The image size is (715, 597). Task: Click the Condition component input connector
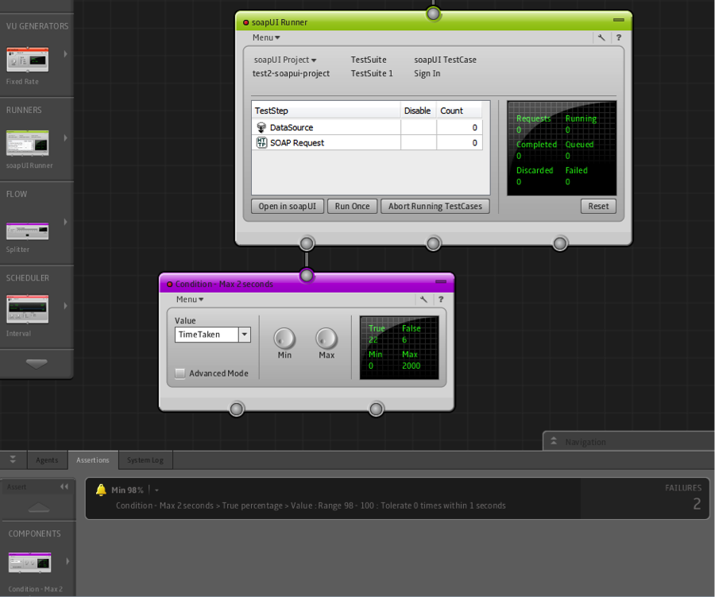(307, 275)
